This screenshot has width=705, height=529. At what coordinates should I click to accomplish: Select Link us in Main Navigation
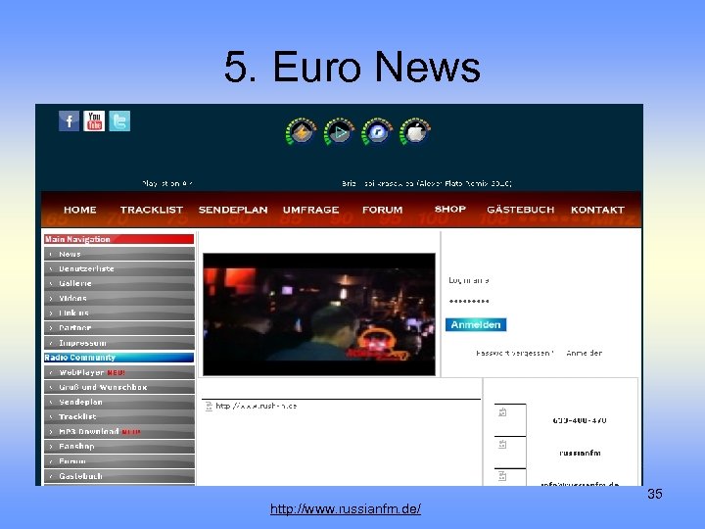point(119,313)
